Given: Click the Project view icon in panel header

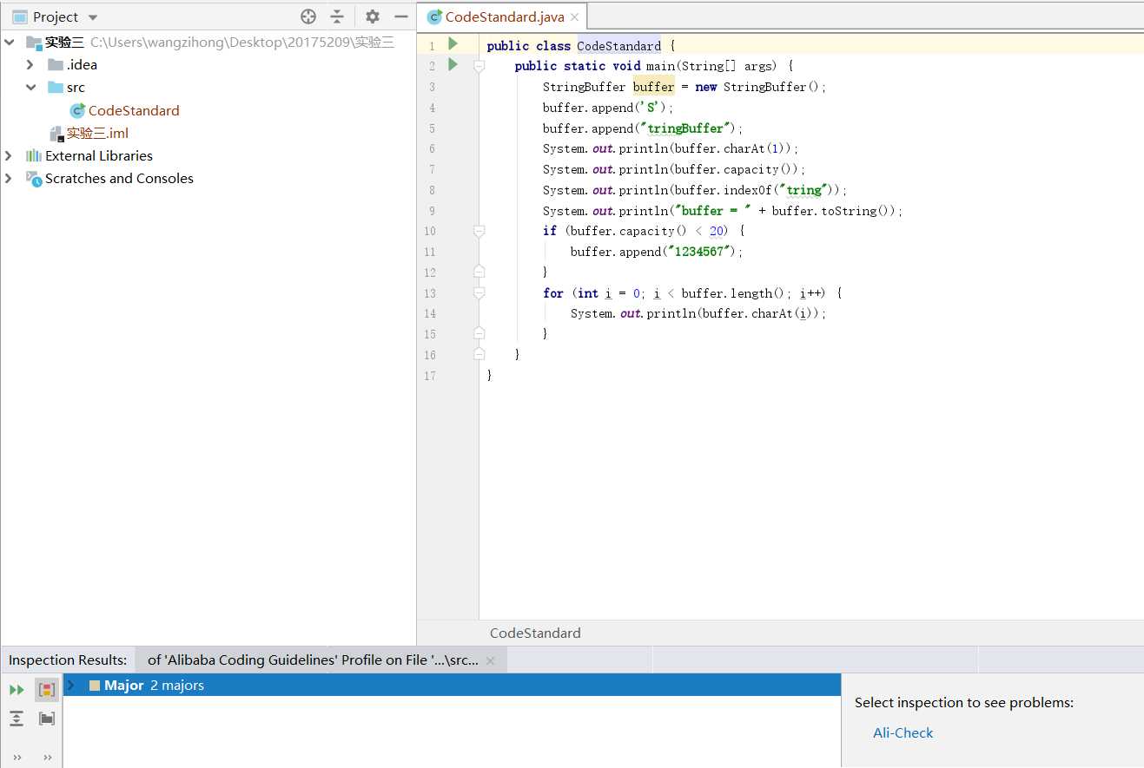Looking at the screenshot, I should click(19, 16).
